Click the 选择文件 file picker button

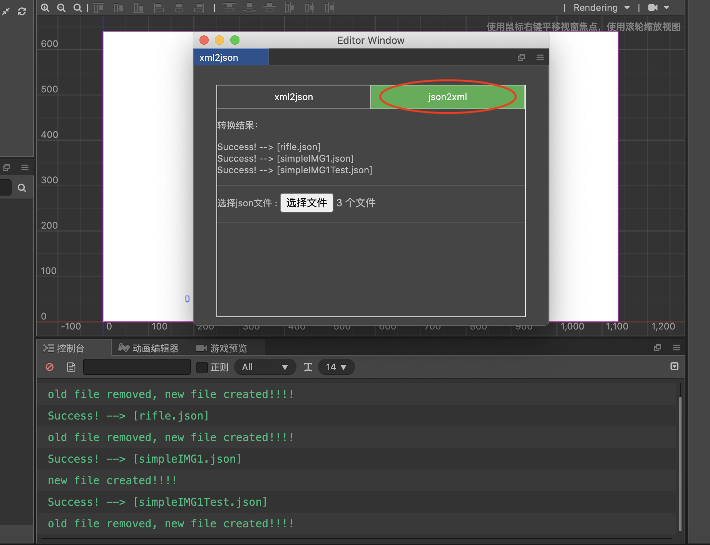click(x=306, y=203)
